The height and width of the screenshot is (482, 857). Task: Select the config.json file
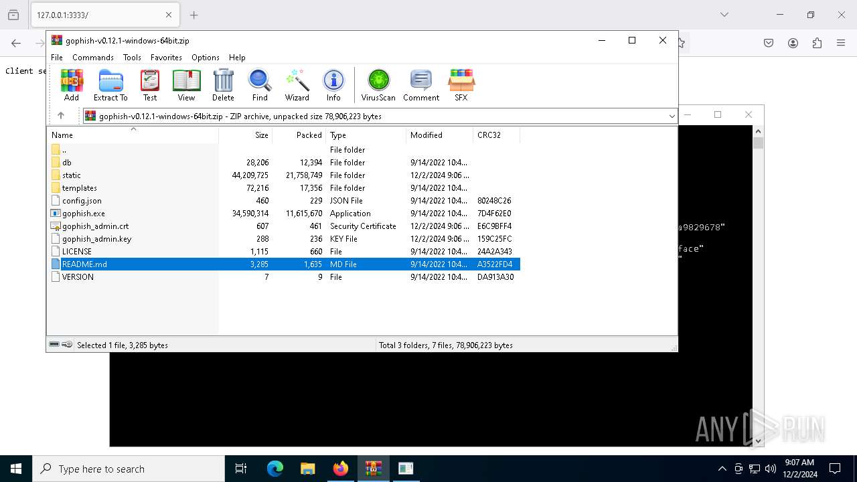(284, 201)
